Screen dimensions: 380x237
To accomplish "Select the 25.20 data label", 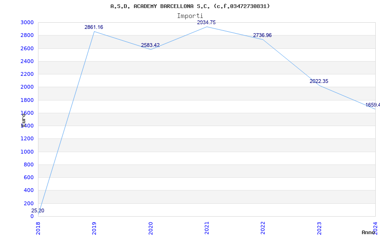I will tap(38, 210).
